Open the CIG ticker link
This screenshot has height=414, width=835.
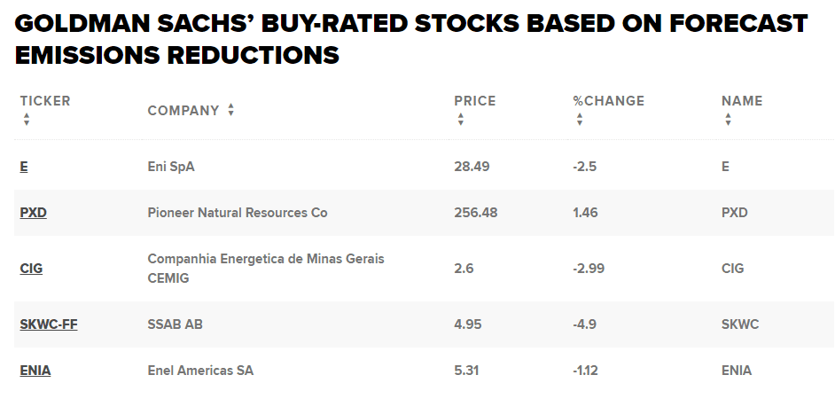[31, 269]
